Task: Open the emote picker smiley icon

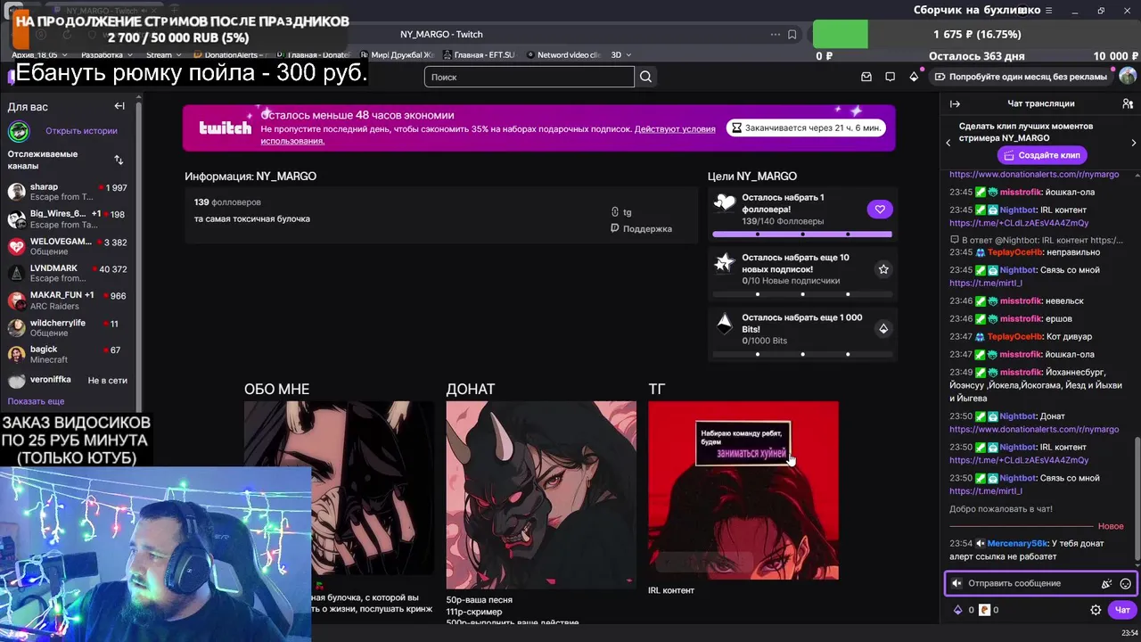Action: click(x=1125, y=583)
